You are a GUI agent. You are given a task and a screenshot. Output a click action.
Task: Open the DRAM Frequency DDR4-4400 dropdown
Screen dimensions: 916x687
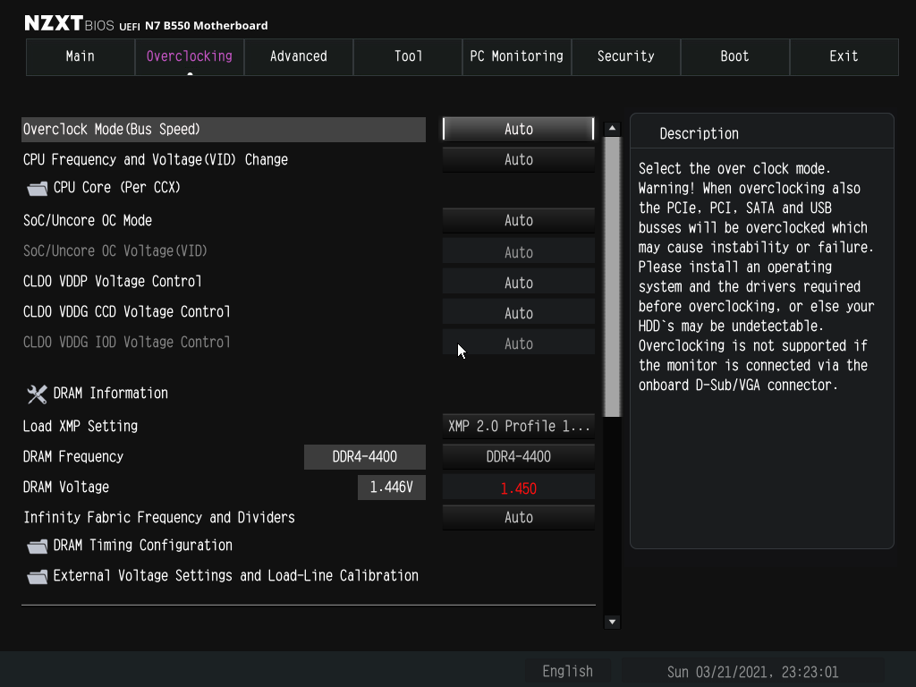[519, 456]
